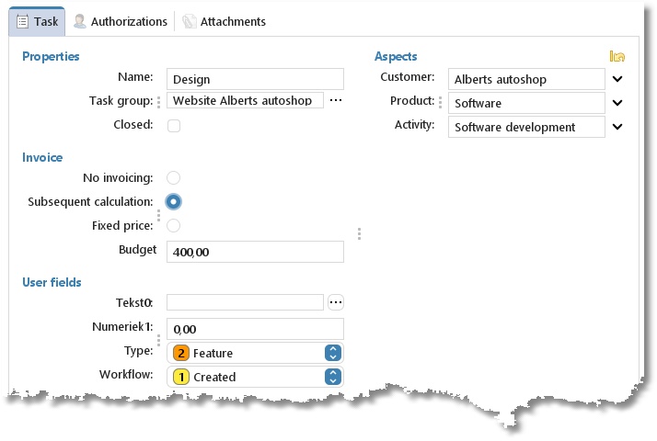Screen dimensions: 657x441
Task: Click the orange 2 Feature badge
Action: pyautogui.click(x=181, y=353)
